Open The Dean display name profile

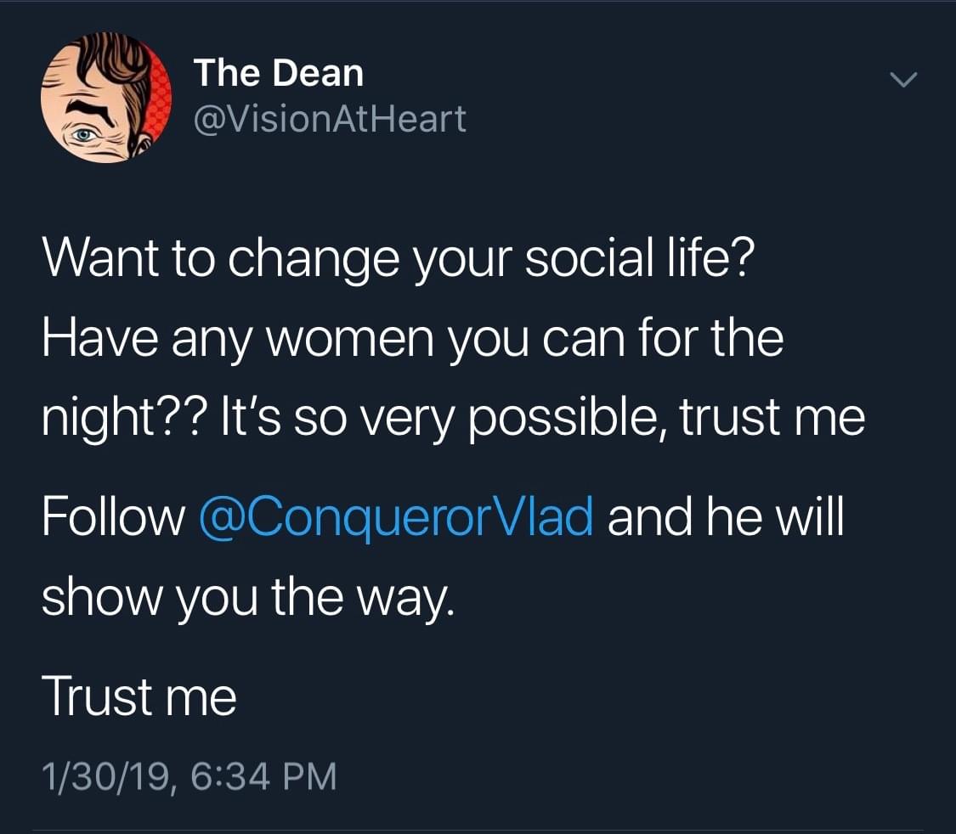[x=279, y=73]
